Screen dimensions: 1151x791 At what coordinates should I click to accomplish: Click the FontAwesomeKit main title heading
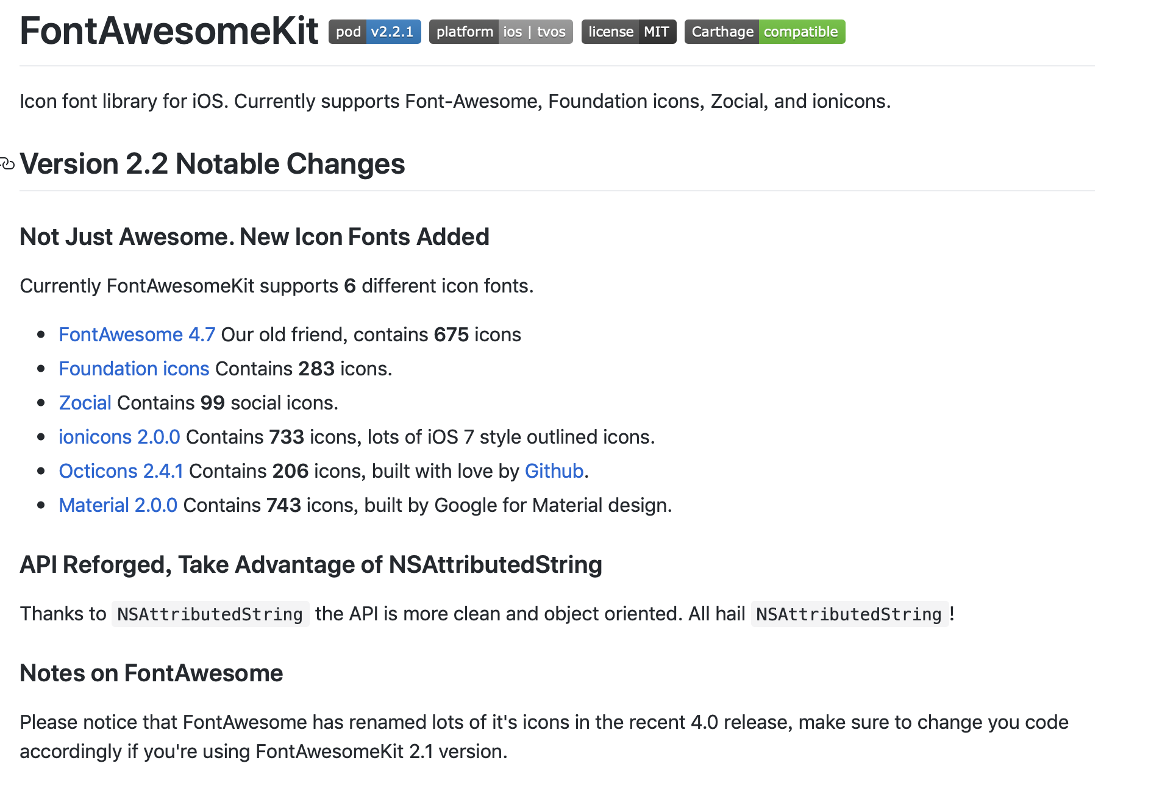(169, 30)
